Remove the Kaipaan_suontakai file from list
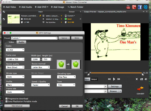This screenshot has width=151, height=111. [x=81, y=19]
